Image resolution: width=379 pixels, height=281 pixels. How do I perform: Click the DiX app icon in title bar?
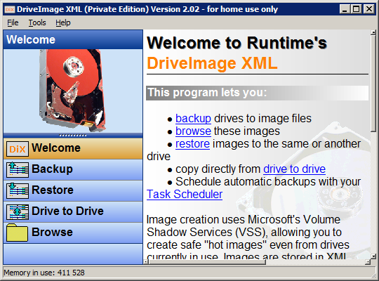pyautogui.click(x=10, y=9)
